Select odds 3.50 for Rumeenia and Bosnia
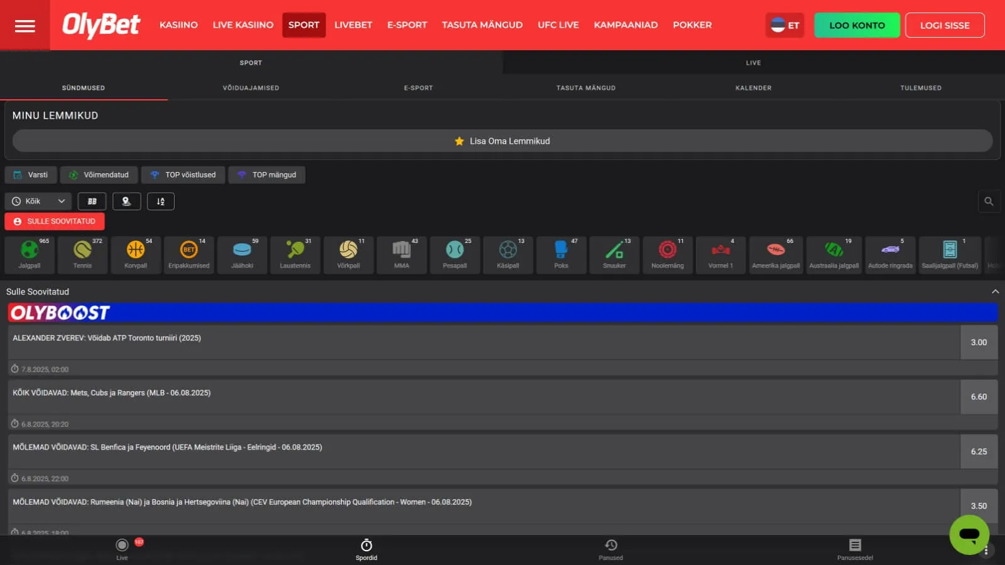Viewport: 1005px width, 565px height. pos(979,506)
